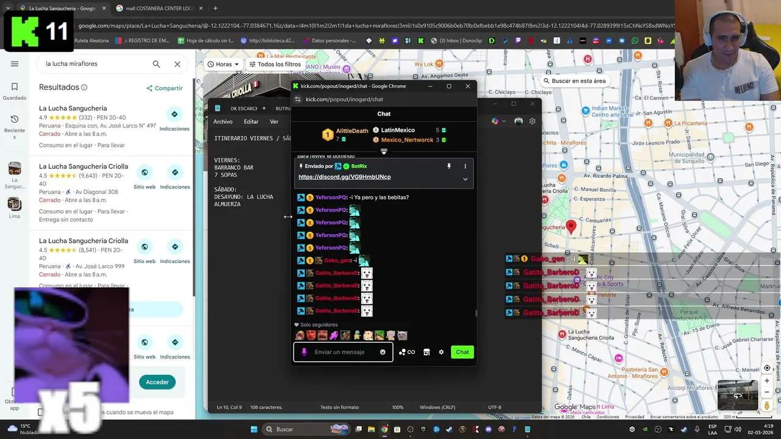Click the channel points infinity icon

[407, 352]
